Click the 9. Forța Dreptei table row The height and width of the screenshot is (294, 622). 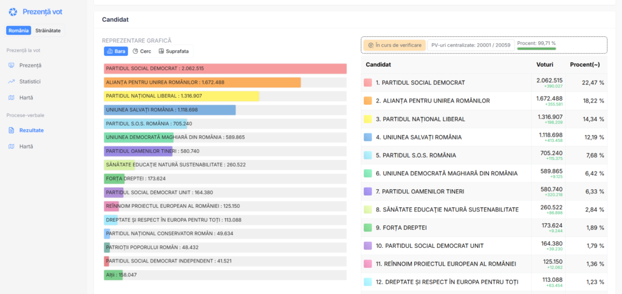484,227
